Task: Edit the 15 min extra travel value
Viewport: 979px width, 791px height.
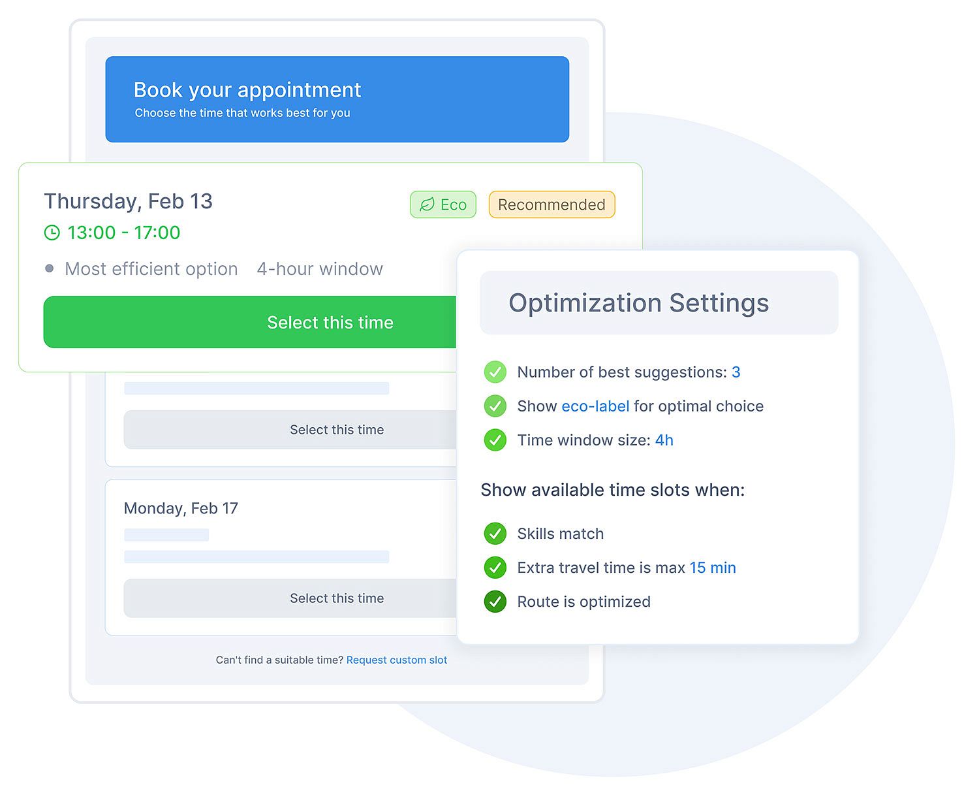Action: 712,568
